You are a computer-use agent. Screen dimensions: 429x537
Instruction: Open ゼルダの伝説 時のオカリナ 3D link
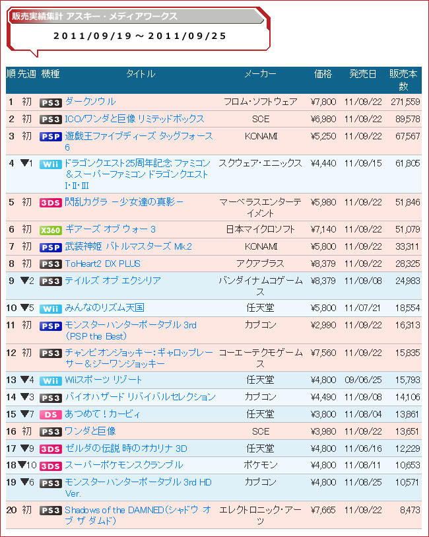126,448
